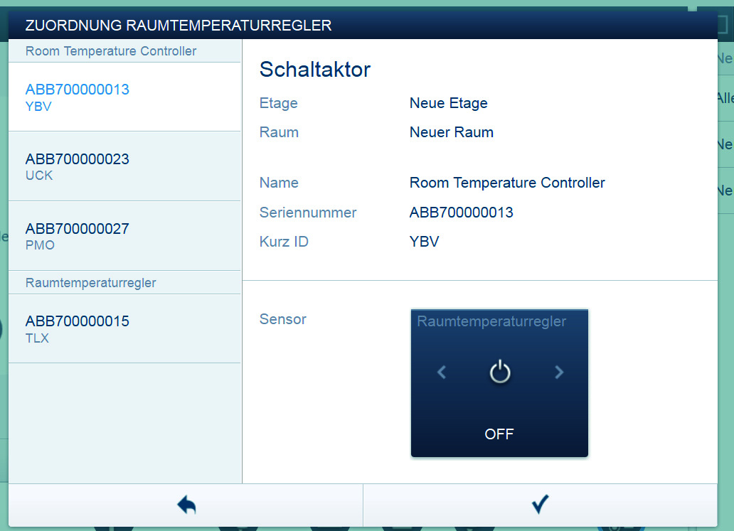Viewport: 734px width, 531px height.
Task: Click the Seriennummer label
Action: pos(308,213)
